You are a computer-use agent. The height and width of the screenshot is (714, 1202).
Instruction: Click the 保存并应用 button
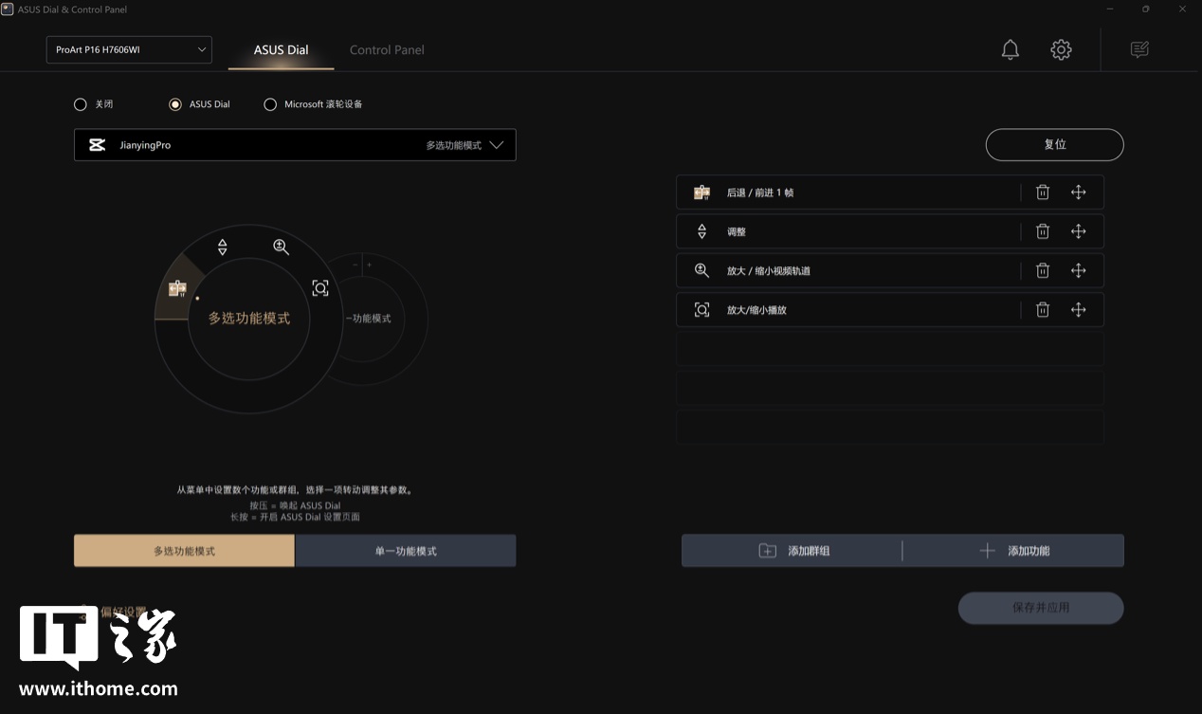click(x=1041, y=608)
